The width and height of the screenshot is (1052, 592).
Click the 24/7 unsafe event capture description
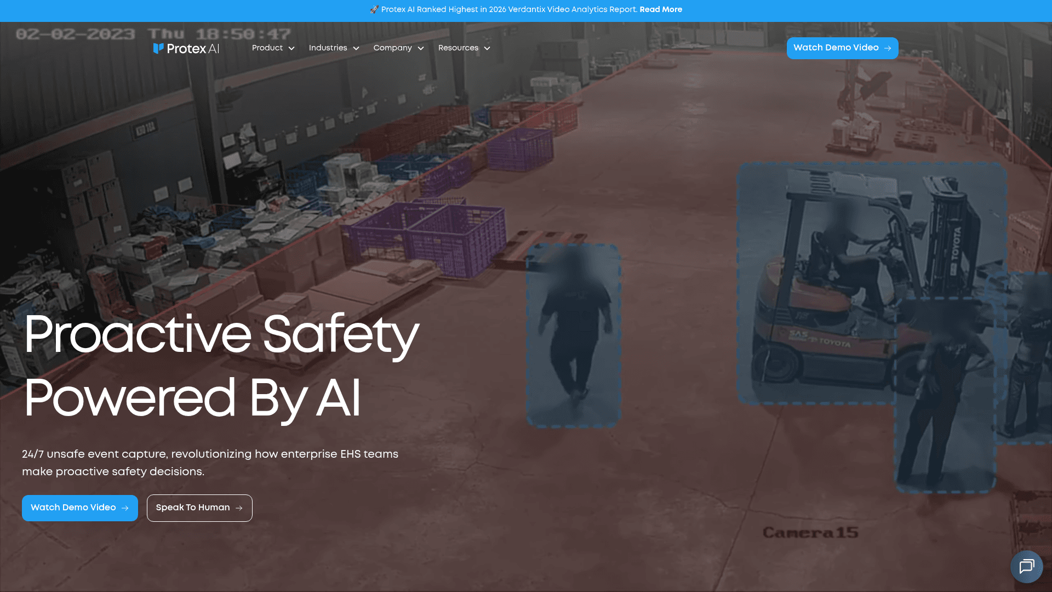tap(210, 463)
